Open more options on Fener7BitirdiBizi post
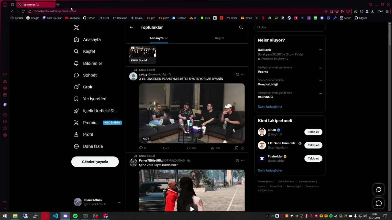This screenshot has height=220, width=392. (243, 160)
